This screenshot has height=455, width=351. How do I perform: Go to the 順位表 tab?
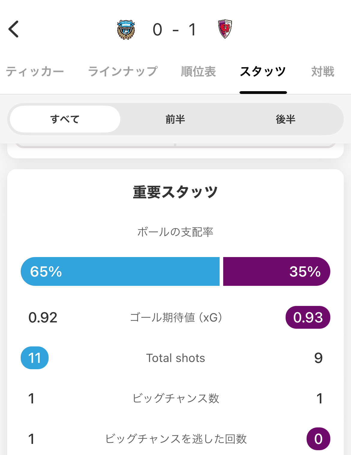click(199, 72)
